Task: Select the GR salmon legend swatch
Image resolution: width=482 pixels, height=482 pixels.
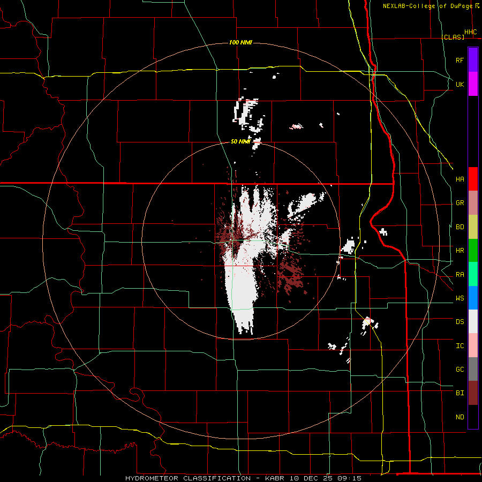Action: [x=473, y=203]
